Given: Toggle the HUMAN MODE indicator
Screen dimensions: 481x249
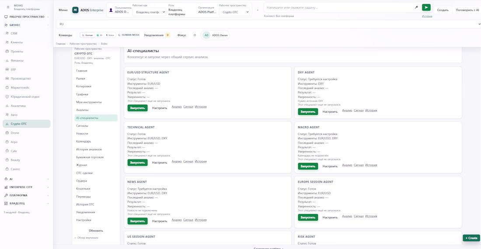Looking at the screenshot, I should tap(129, 35).
